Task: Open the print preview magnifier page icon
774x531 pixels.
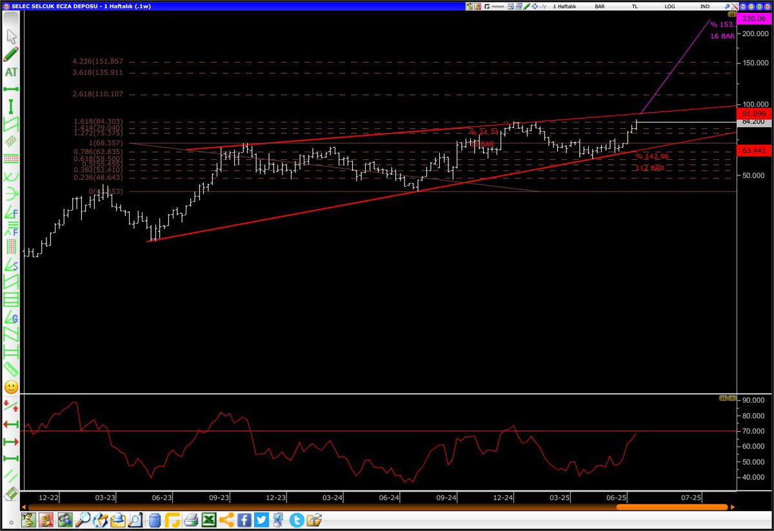Action: point(135,520)
